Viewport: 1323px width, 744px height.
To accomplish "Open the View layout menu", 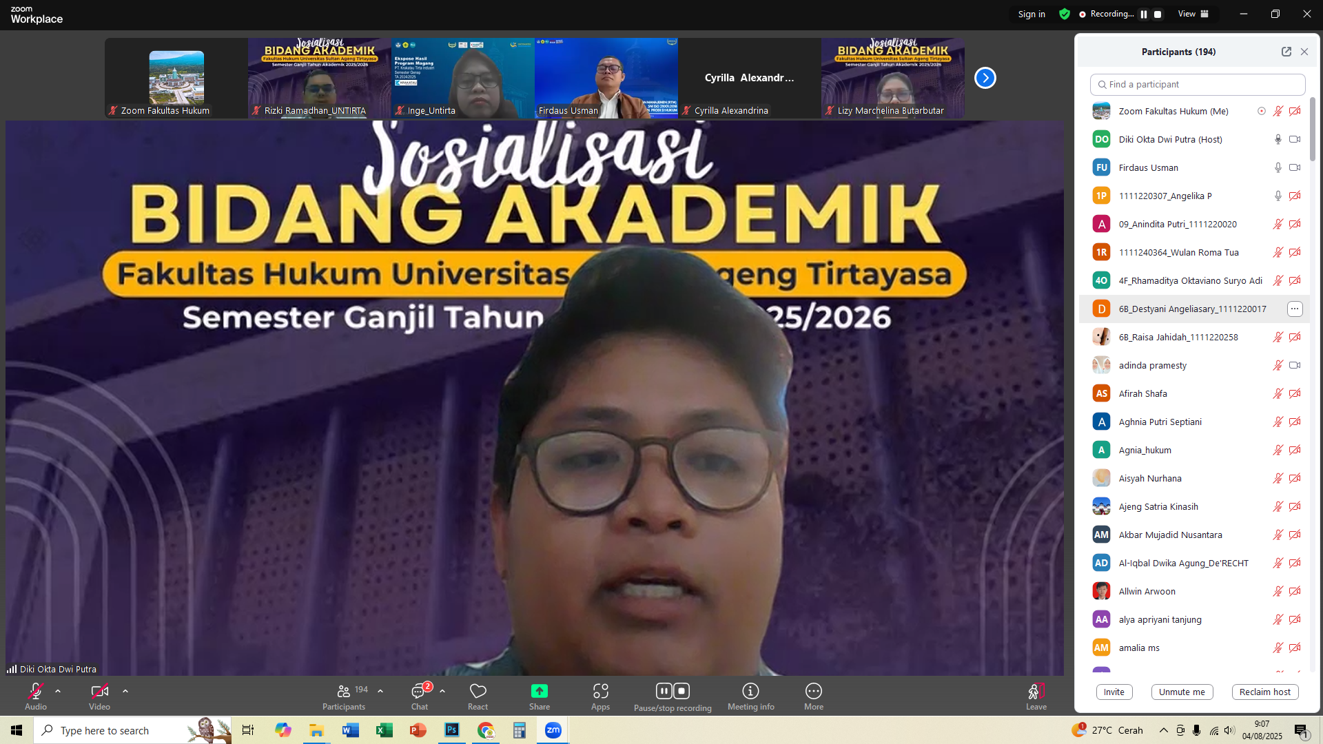I will tap(1193, 14).
